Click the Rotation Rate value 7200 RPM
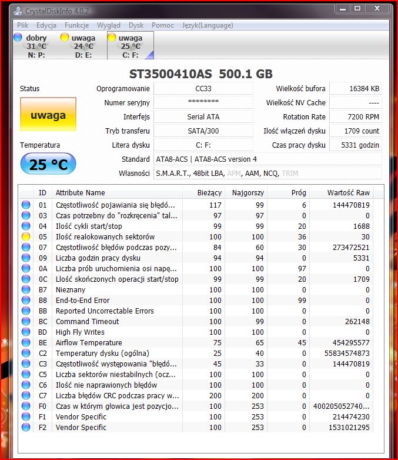Image resolution: width=398 pixels, height=460 pixels. click(356, 116)
